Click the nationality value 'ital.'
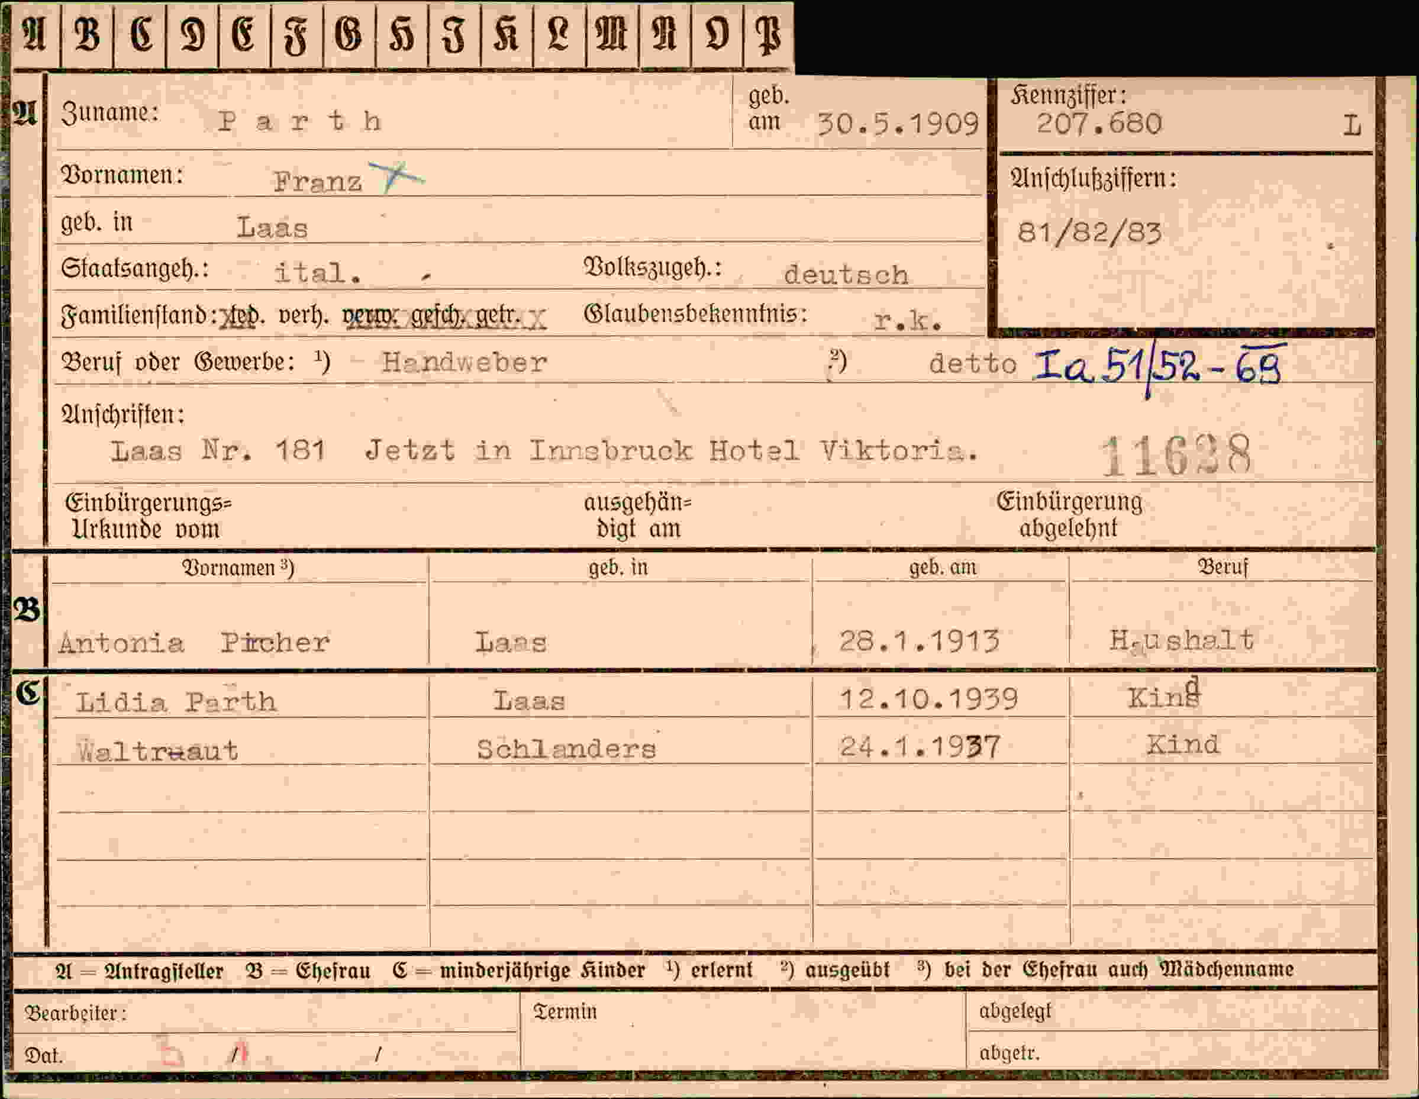1419x1099 pixels. tap(318, 272)
